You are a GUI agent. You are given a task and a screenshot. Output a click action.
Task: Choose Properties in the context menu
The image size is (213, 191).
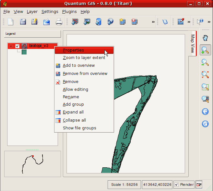[x=84, y=50]
